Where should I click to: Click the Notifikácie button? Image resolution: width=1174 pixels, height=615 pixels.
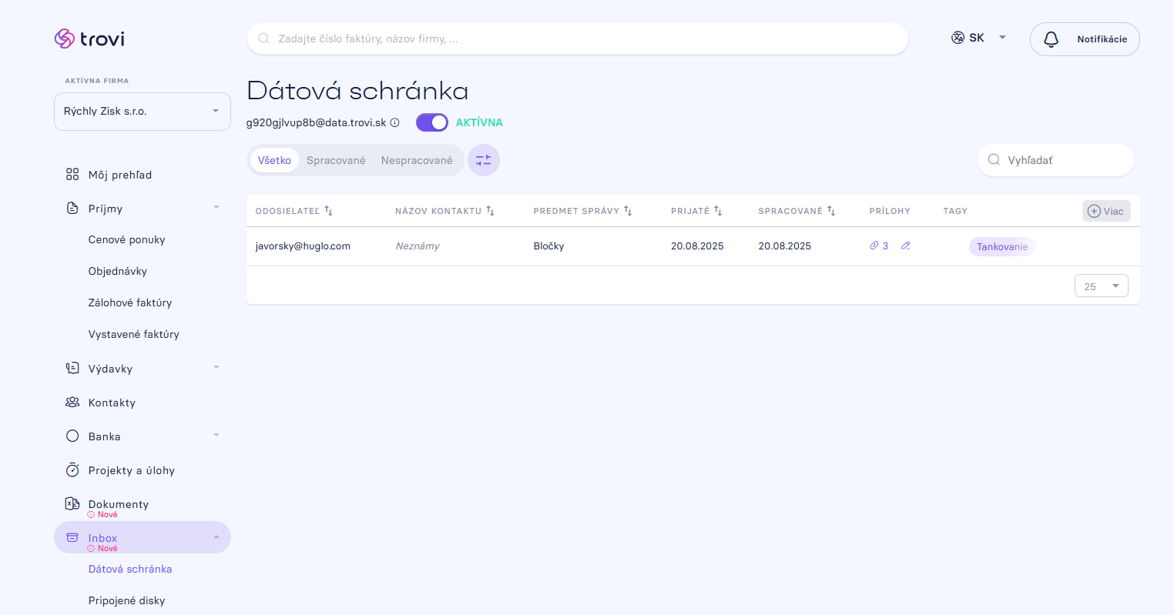click(1085, 39)
